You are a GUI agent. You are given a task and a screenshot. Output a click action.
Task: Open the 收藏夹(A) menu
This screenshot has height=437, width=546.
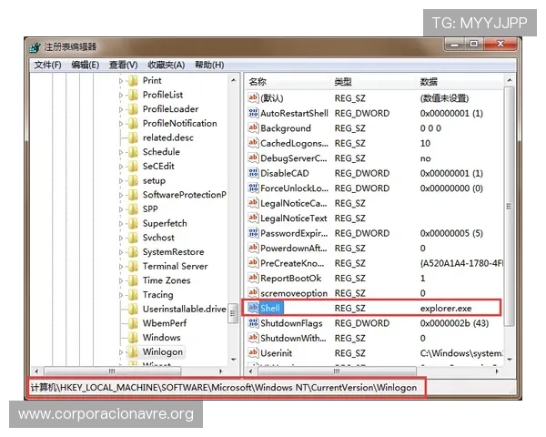coord(167,66)
